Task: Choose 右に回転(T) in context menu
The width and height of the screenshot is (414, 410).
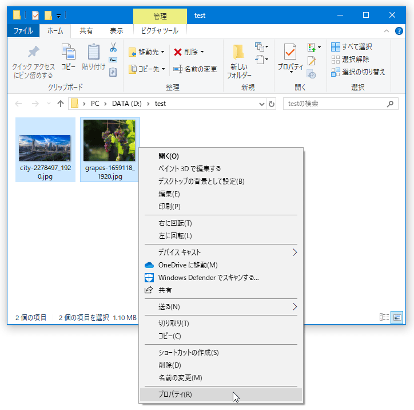Action: tap(221, 223)
